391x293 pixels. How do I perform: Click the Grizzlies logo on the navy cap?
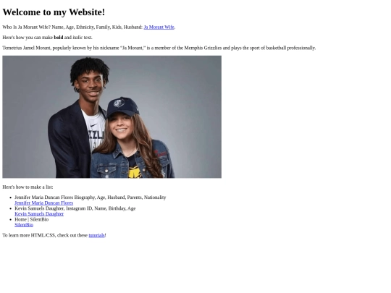119,103
